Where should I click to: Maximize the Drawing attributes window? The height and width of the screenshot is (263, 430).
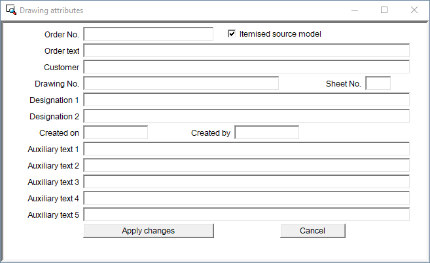pos(384,10)
